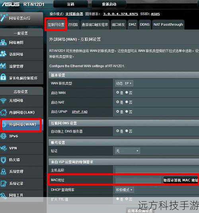Select 是 radio for 启动 UPnP
The width and height of the screenshot is (199, 213).
(117, 112)
